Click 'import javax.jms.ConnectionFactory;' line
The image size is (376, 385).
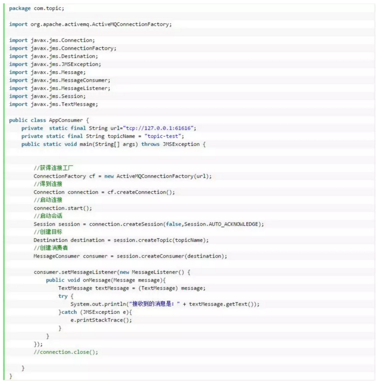(x=63, y=49)
